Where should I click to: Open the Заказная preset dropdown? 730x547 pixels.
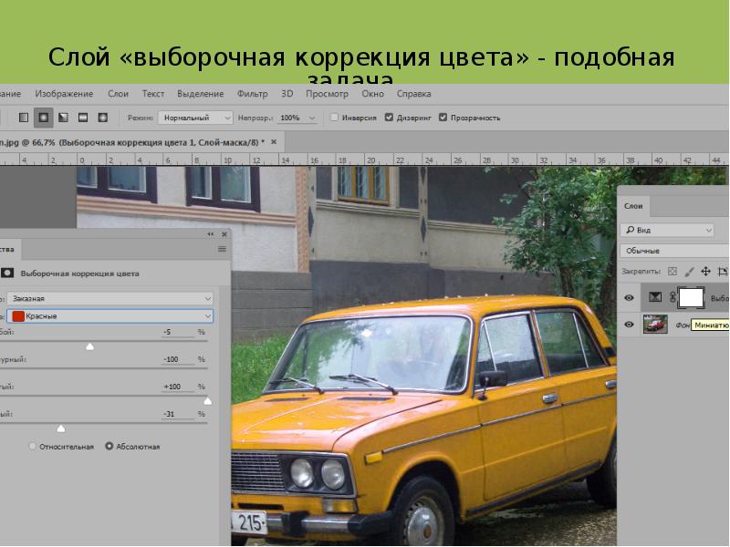pyautogui.click(x=109, y=298)
